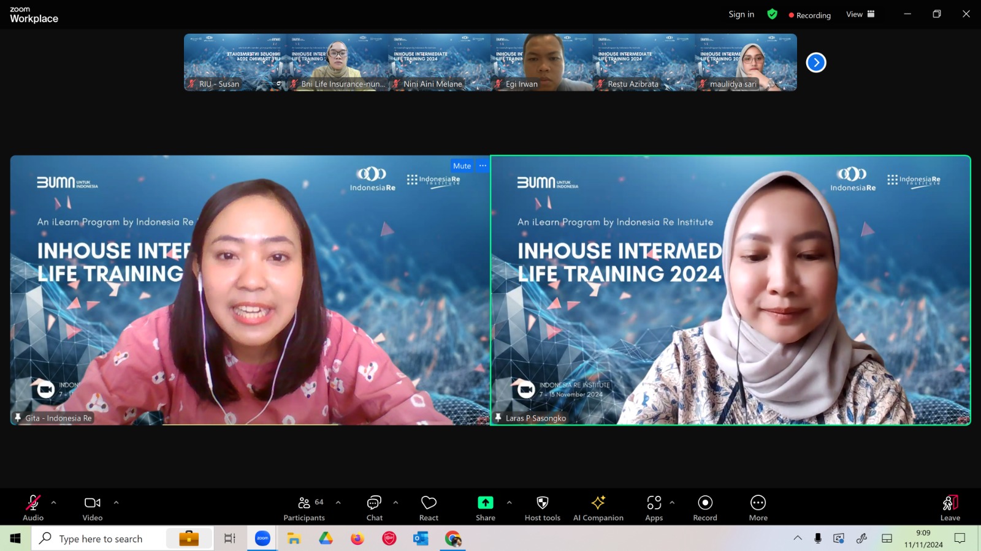Select Egi Irwan thumbnail
Screen dimensions: 981x551
tap(541, 62)
